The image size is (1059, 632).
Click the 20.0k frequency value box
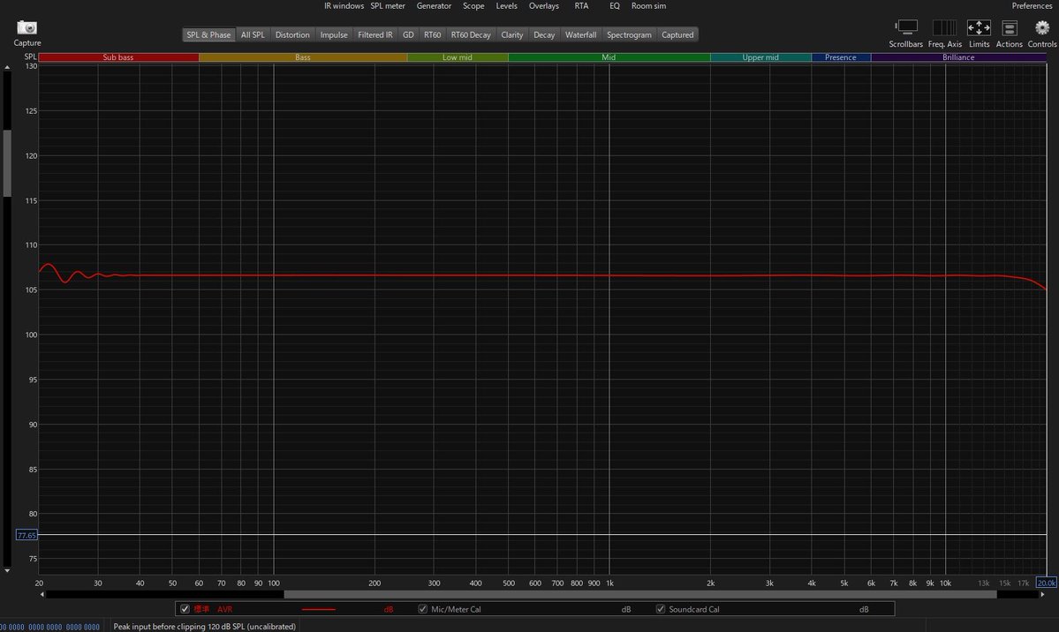pyautogui.click(x=1046, y=583)
